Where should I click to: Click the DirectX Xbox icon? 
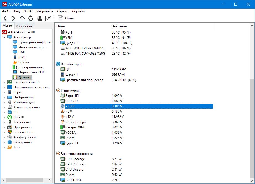coord(10,117)
